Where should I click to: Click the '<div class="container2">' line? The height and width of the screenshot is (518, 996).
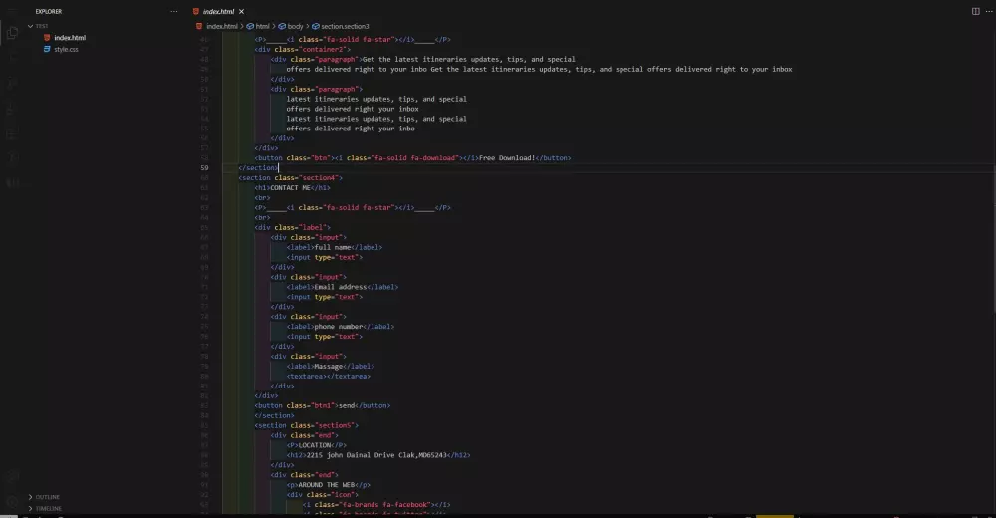303,49
